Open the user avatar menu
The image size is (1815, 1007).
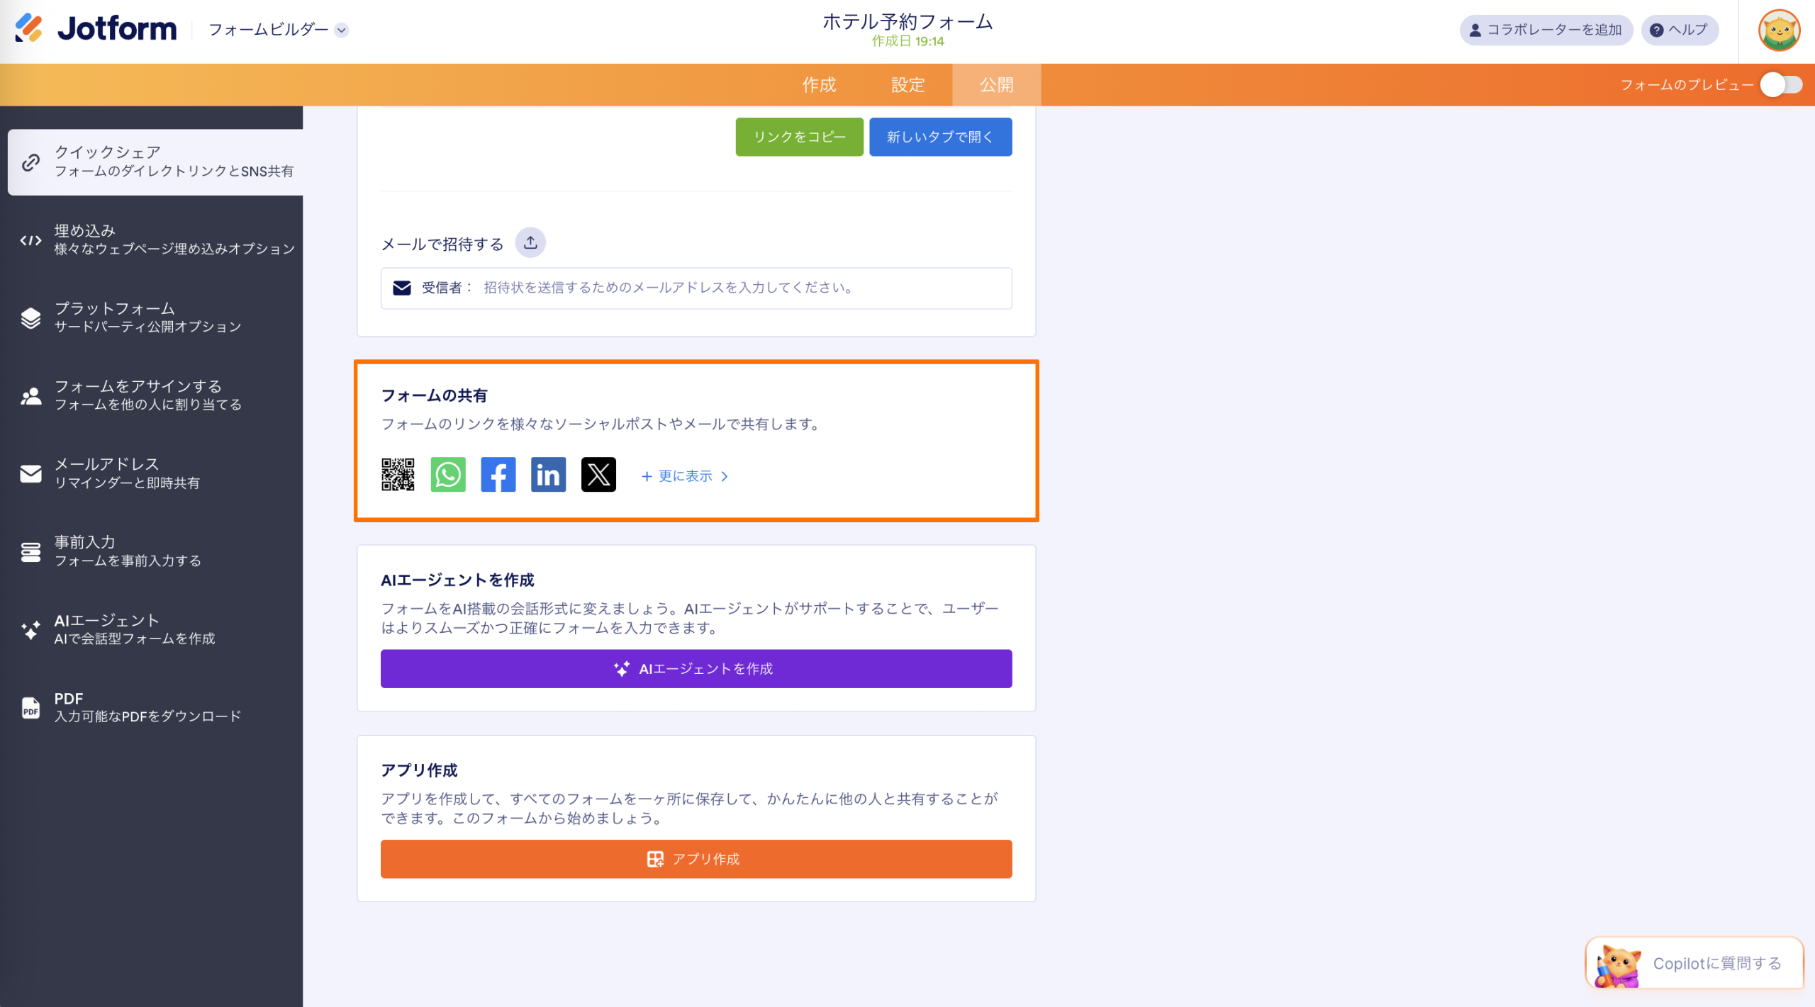tap(1779, 30)
